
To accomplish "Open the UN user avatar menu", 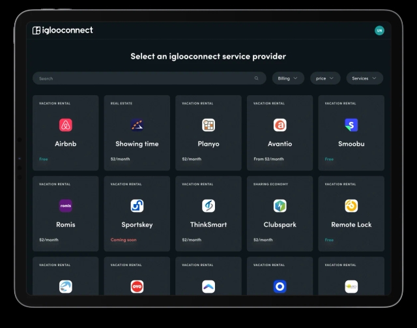I will click(x=379, y=31).
